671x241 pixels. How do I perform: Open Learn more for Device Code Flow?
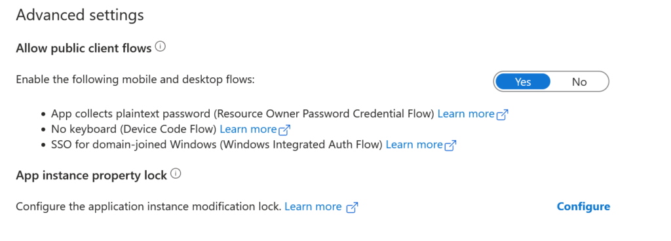pos(248,129)
